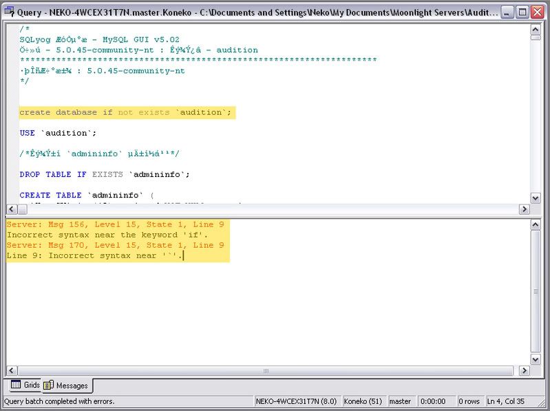Image resolution: width=550 pixels, height=411 pixels.
Task: Minimize the Query window
Action: pos(507,12)
